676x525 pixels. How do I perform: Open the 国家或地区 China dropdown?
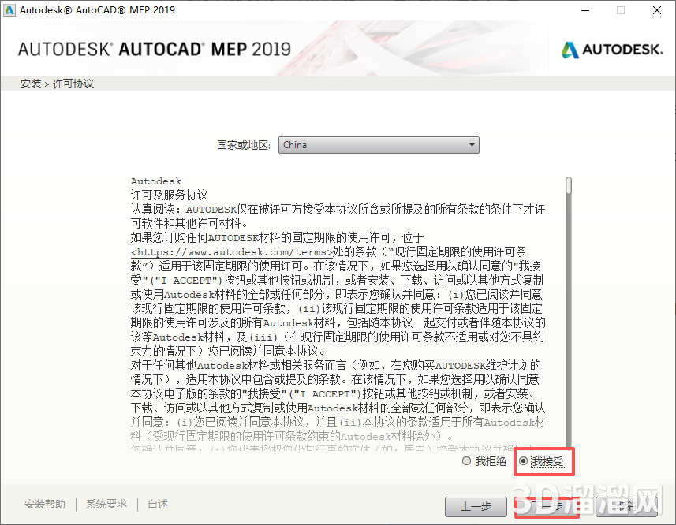point(379,145)
